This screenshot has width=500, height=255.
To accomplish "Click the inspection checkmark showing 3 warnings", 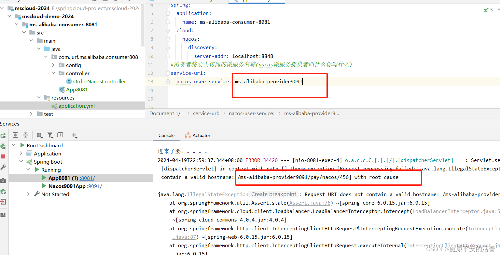I will coord(487,10).
